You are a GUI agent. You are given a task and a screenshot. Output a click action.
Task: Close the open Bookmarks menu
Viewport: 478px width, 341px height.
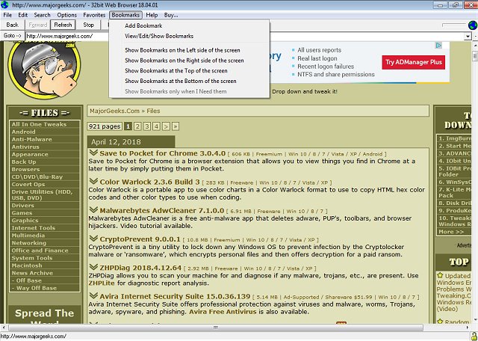click(x=125, y=15)
